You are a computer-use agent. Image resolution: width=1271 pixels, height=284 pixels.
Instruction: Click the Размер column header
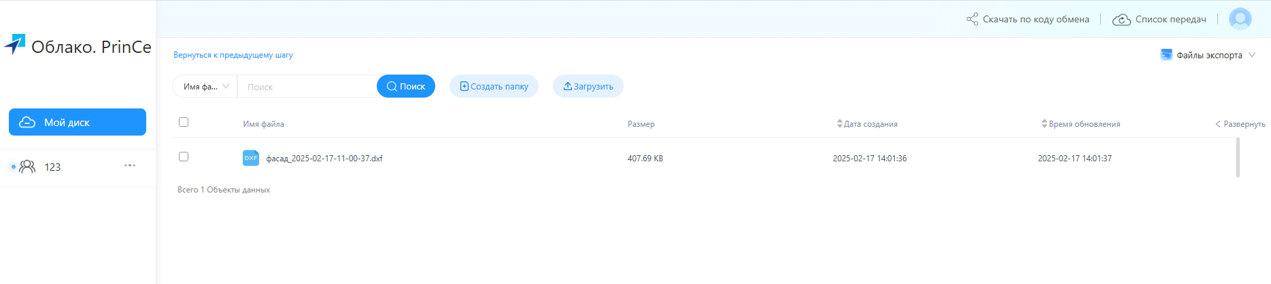pyautogui.click(x=641, y=124)
